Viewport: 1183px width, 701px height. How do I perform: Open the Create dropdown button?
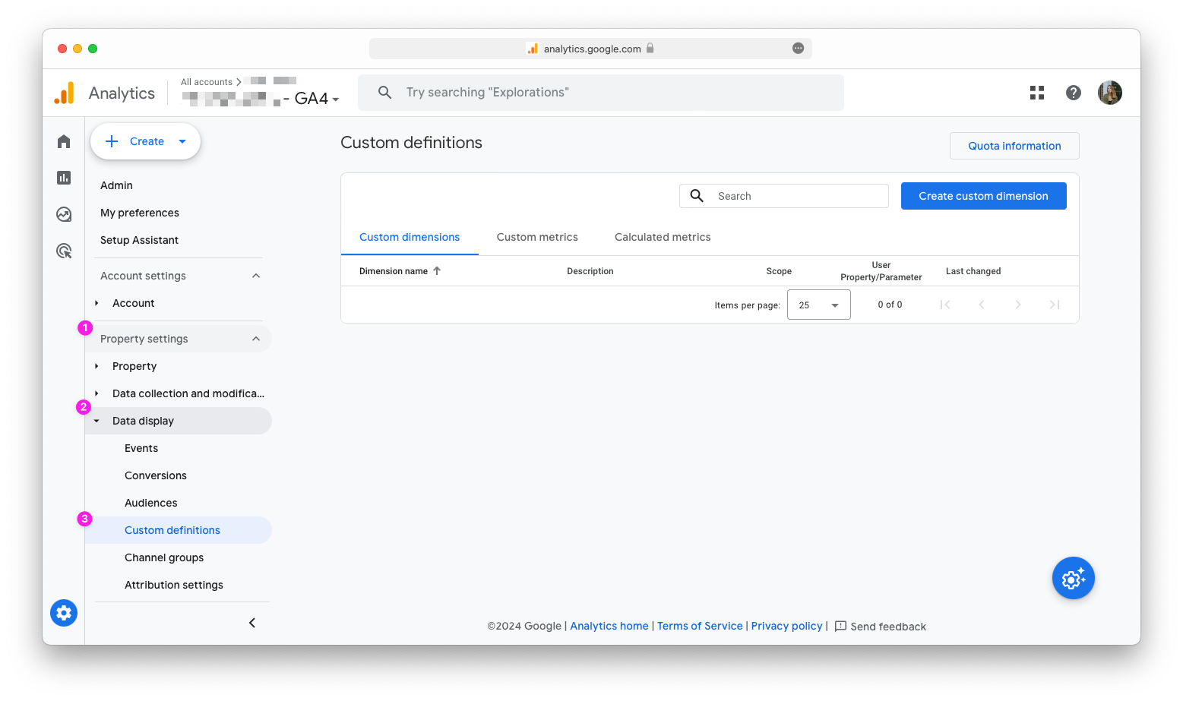[145, 141]
